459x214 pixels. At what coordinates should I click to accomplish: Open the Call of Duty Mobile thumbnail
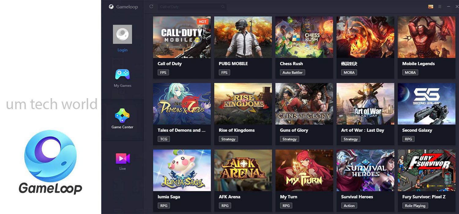pyautogui.click(x=182, y=37)
